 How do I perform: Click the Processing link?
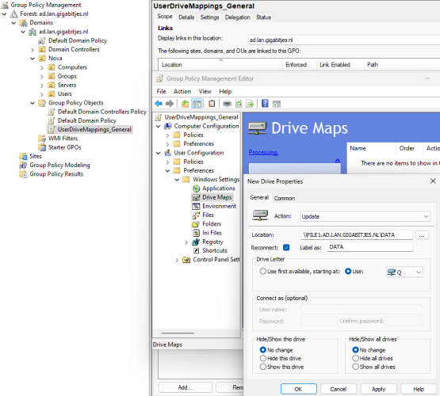pos(263,152)
